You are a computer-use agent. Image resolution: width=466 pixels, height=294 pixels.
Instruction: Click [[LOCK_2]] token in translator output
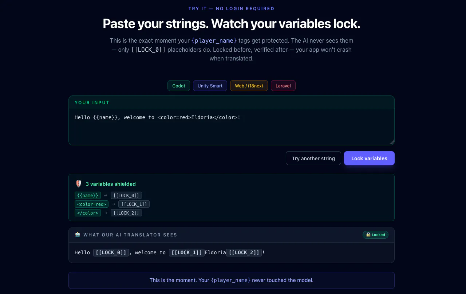pos(244,252)
